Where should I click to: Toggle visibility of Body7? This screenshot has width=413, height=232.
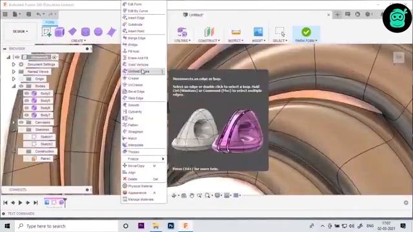26,115
